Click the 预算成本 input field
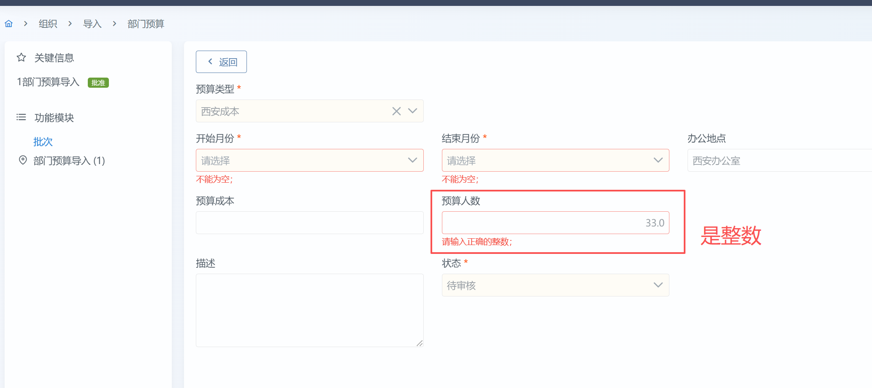The height and width of the screenshot is (388, 872). (x=309, y=223)
